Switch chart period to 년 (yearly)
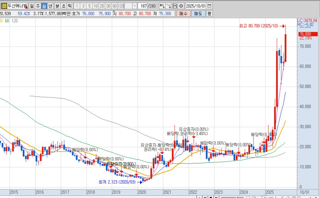The image size is (320, 198). click(50, 6)
